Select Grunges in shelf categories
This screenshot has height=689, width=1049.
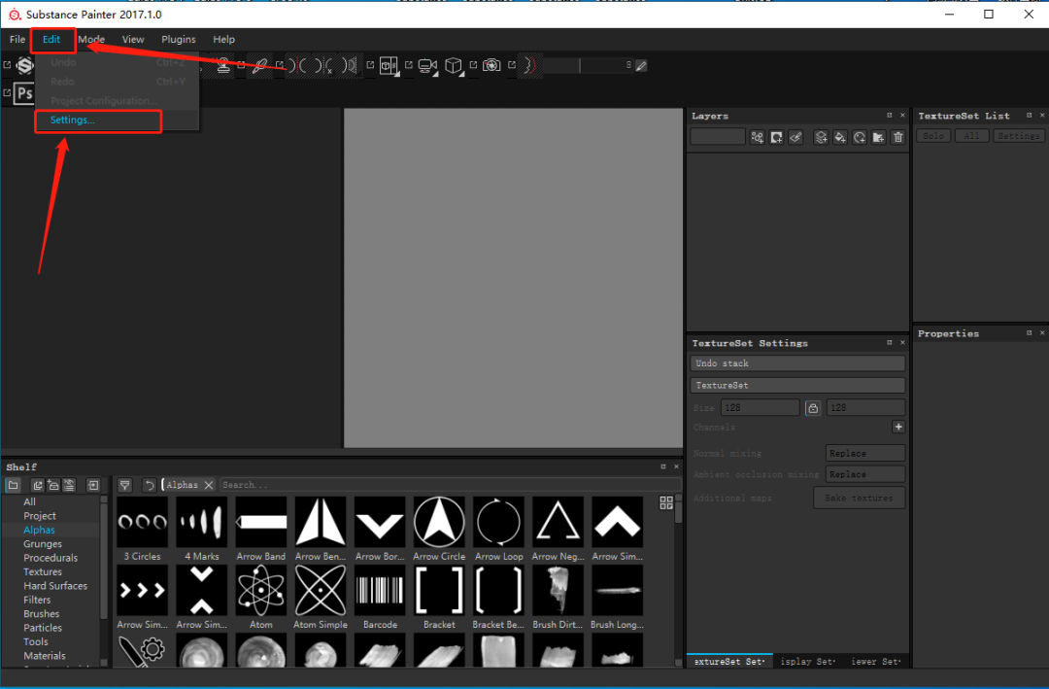tap(43, 543)
